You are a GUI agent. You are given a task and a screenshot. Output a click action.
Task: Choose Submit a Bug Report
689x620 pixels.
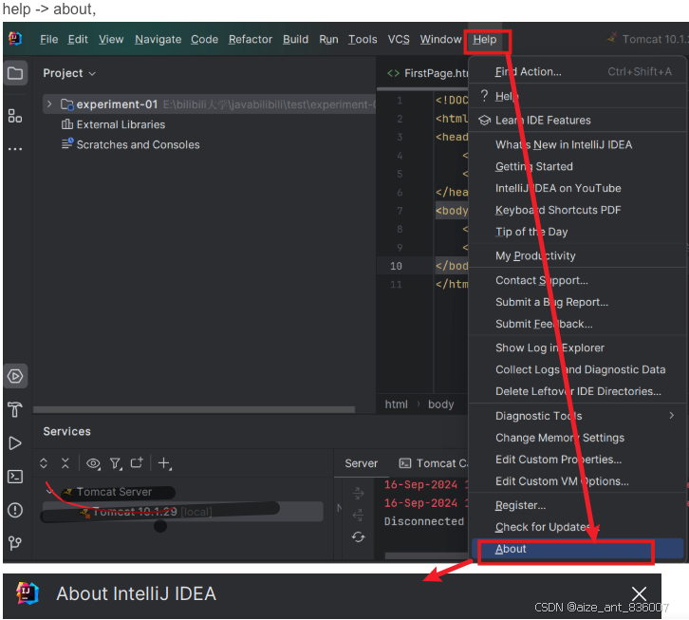[578, 302]
